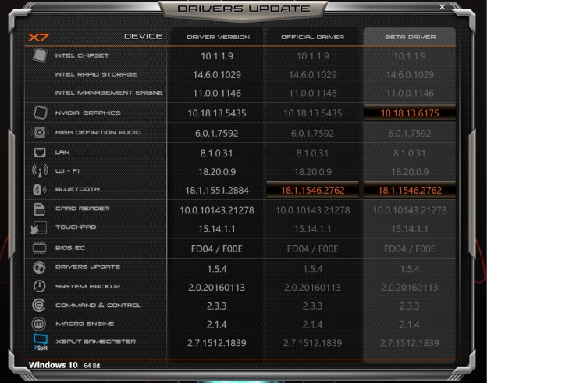The width and height of the screenshot is (562, 383).
Task: Click installed NVIDIA version 10.18.13.5435
Action: click(x=217, y=113)
